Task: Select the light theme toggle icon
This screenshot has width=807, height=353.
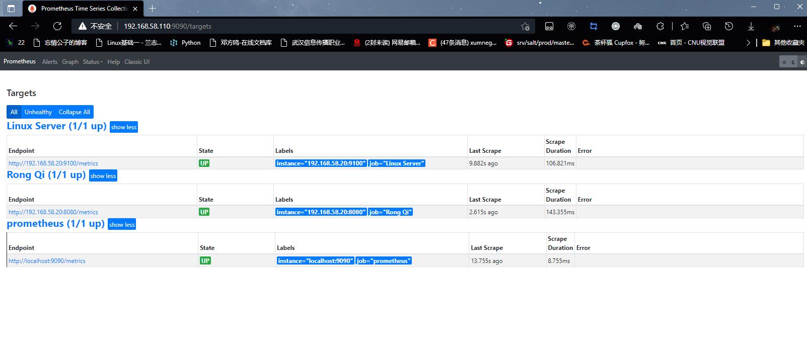Action: [784, 62]
